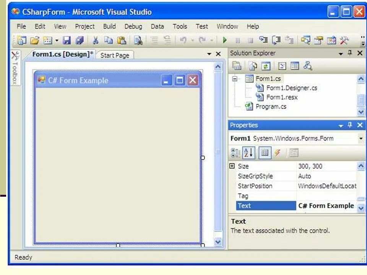Click the Redo arrow icon

tap(202, 40)
